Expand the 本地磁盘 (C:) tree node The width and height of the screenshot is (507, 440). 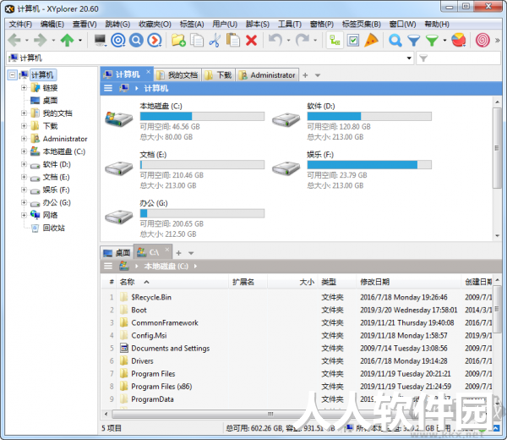pos(24,151)
